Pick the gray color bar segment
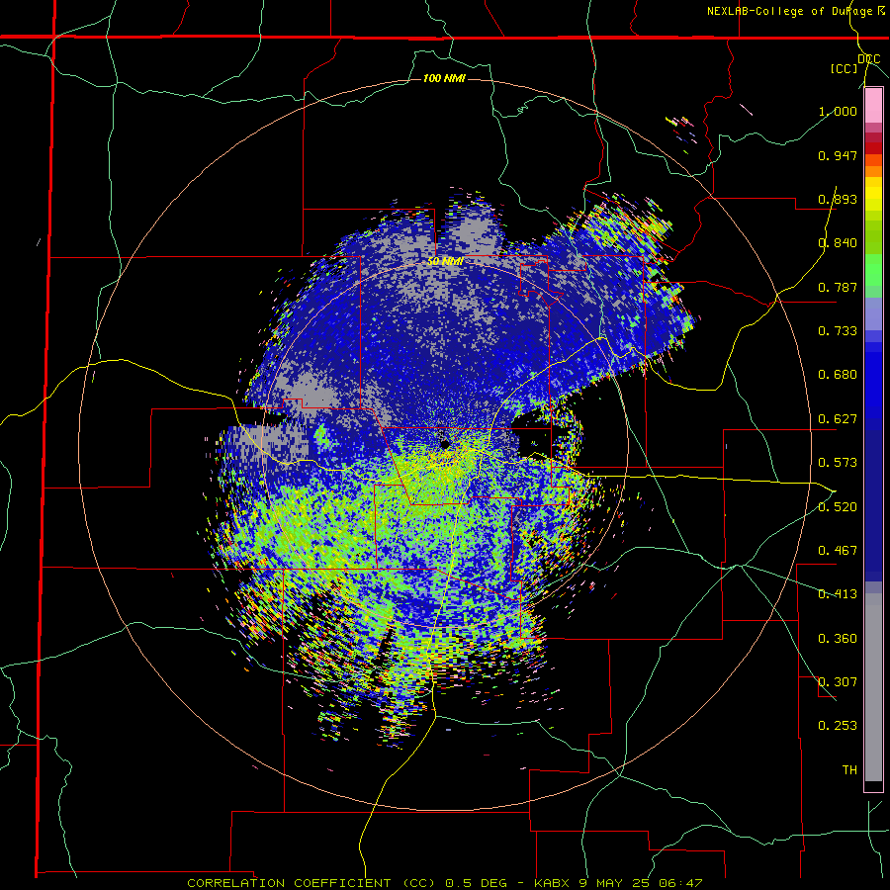 click(873, 687)
